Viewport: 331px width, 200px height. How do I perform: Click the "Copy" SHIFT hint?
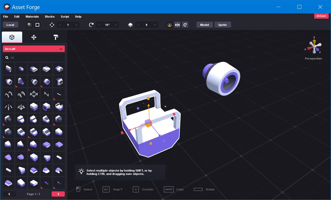point(174,189)
